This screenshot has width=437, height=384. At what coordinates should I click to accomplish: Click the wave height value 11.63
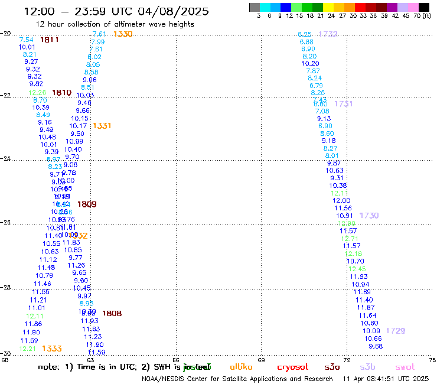(91, 329)
